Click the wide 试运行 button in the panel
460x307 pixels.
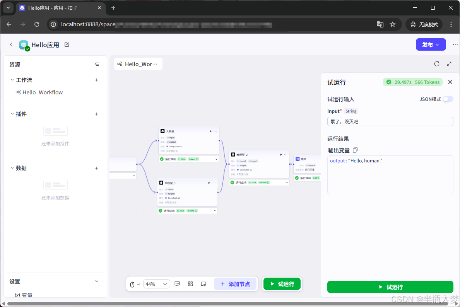click(x=390, y=287)
